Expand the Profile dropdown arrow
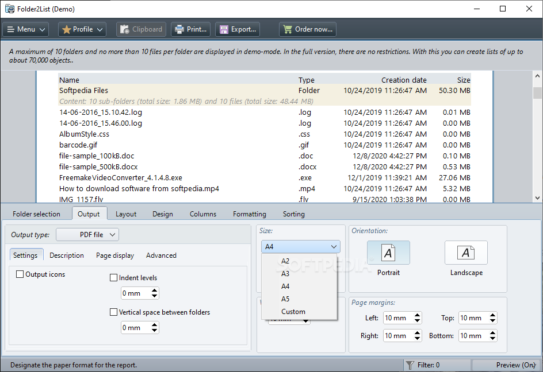Image resolution: width=543 pixels, height=372 pixels. pos(100,30)
